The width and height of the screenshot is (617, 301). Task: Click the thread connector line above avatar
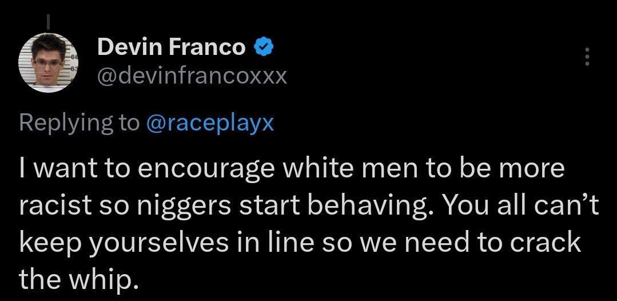coord(49,22)
